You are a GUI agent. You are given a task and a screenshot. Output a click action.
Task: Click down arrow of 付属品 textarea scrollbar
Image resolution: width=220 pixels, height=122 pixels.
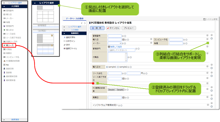click(126, 61)
